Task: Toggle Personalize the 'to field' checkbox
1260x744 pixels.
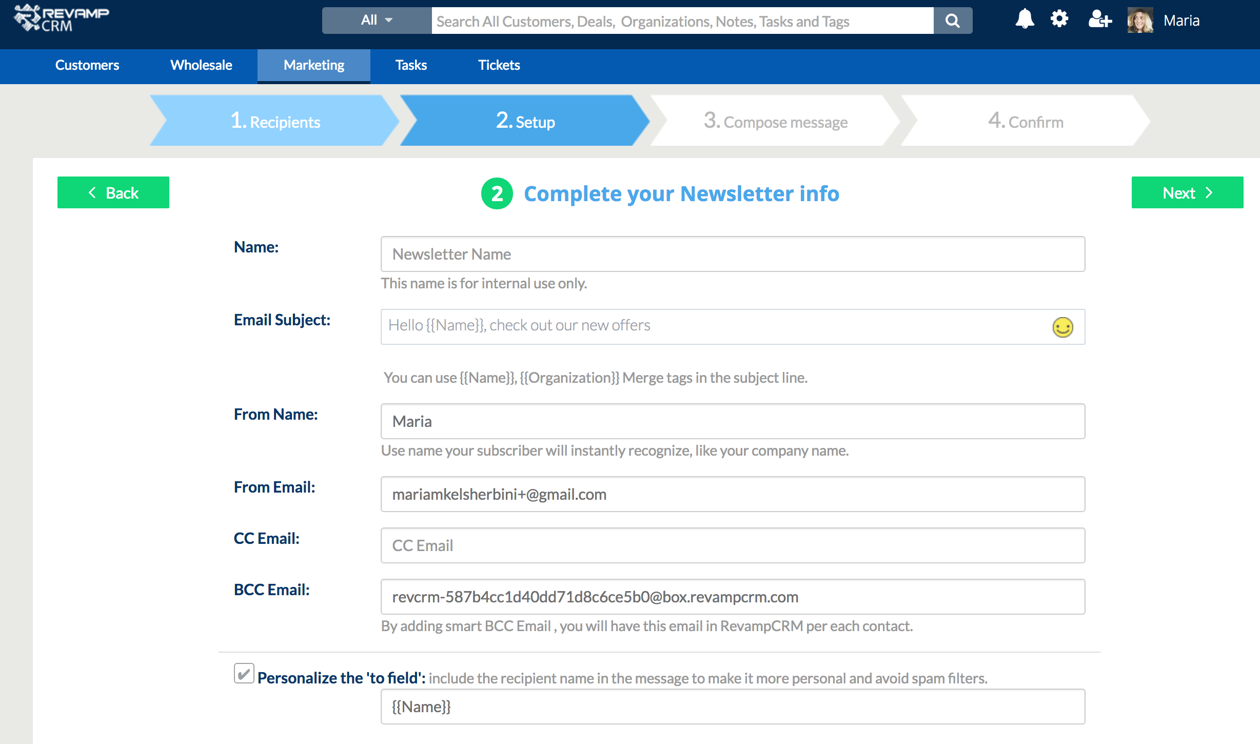Action: (244, 673)
